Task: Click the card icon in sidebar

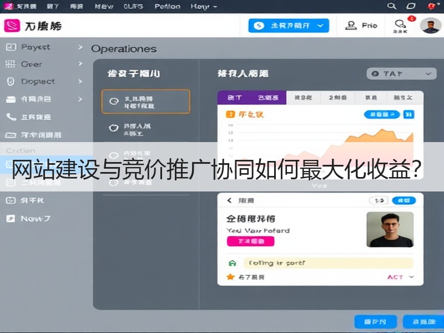Action: point(11,99)
